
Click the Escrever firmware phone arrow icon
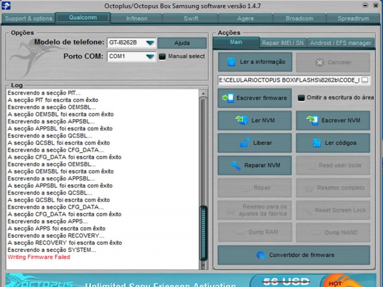tap(228, 98)
